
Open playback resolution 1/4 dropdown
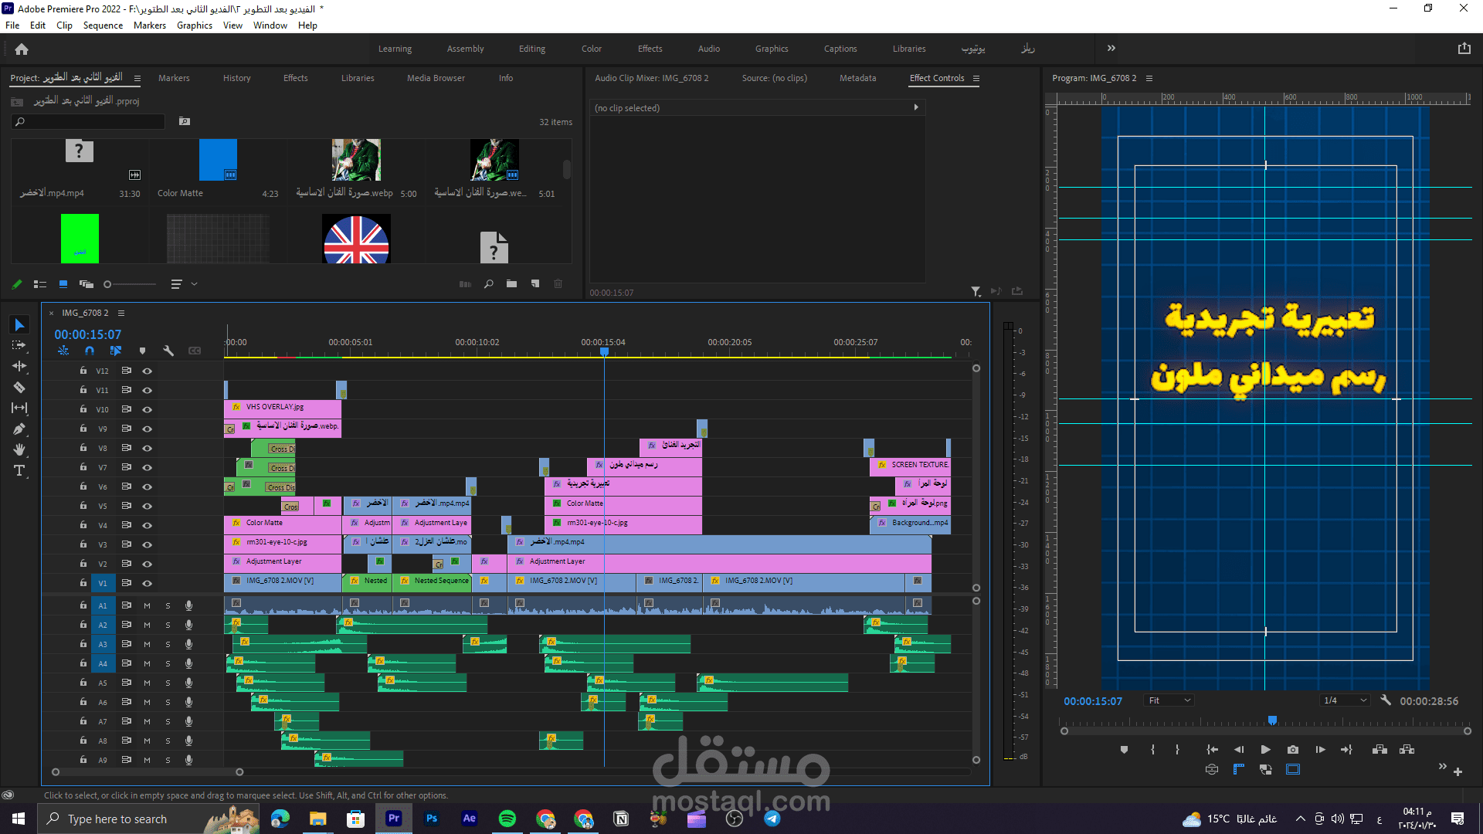[1344, 700]
